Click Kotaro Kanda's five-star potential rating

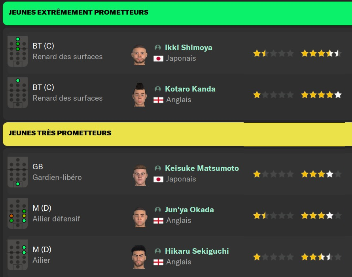321,95
